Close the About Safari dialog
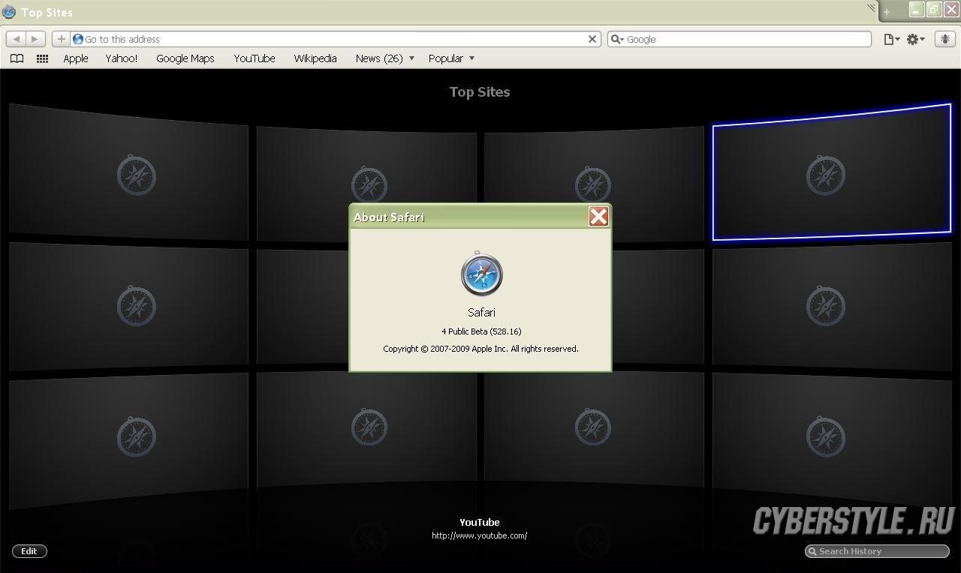The height and width of the screenshot is (573, 961). (598, 217)
